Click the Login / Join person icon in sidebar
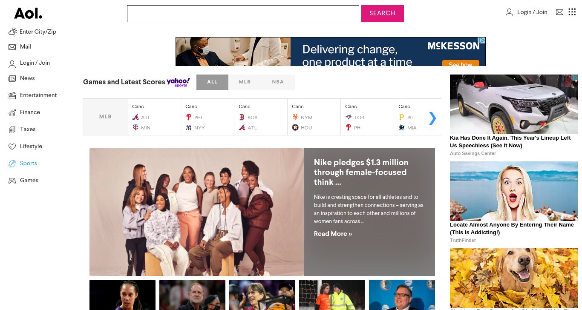 click(x=12, y=64)
